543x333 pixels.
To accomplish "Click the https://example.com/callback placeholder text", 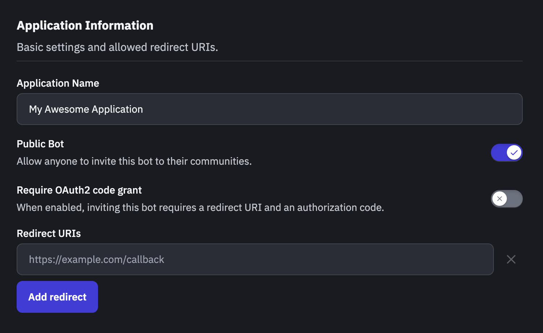I will coord(97,259).
